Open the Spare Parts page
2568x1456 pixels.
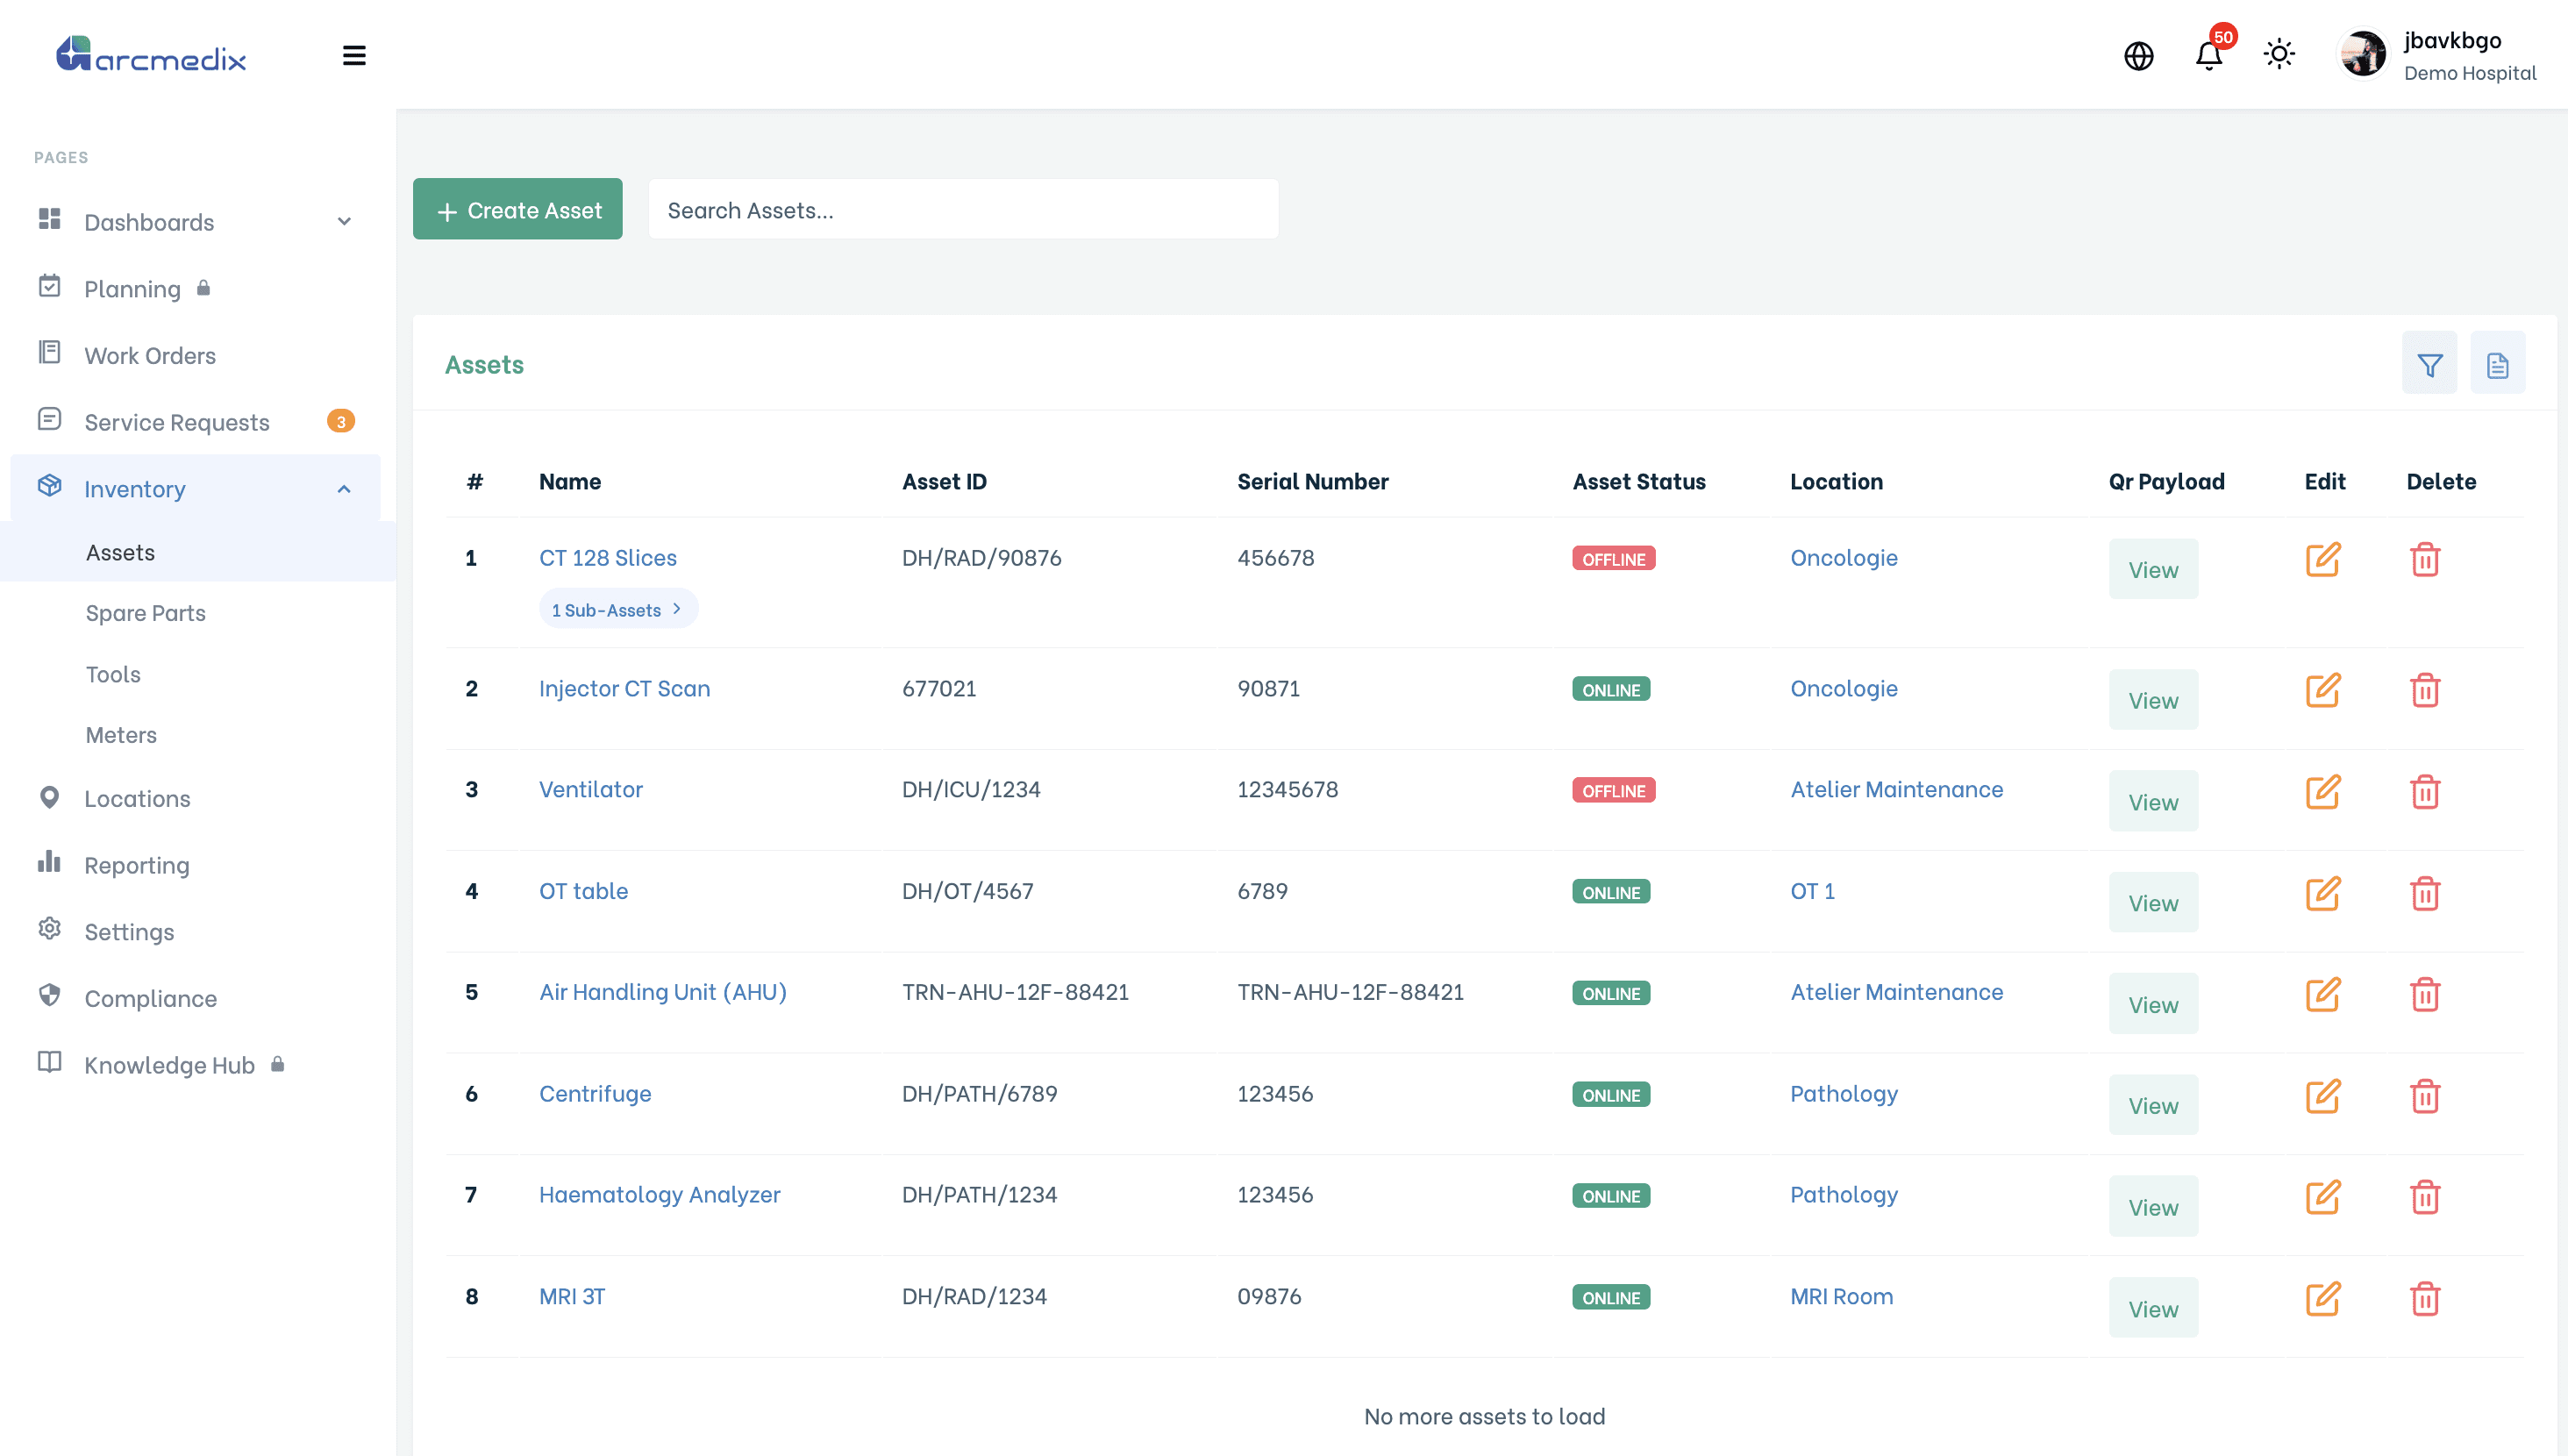[146, 612]
